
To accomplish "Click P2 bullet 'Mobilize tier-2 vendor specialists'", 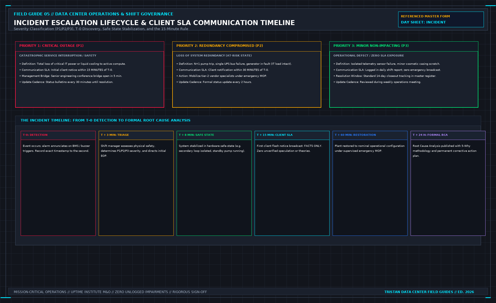I will [x=222, y=76].
